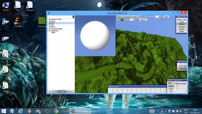This screenshot has height=114, width=202.
Task: Open the Windows Start button
Action: point(3,111)
